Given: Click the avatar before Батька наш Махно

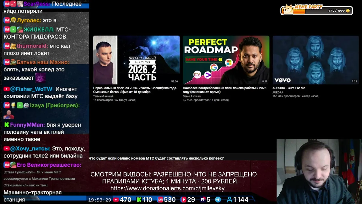Looking at the screenshot, I should pyautogui.click(x=13, y=62).
